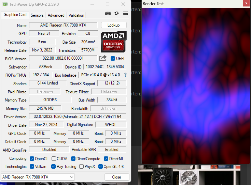
Task: Click the Device ID value field
Action: (105, 67)
